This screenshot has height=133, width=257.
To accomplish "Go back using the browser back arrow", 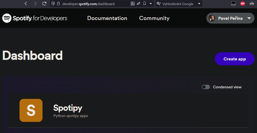I will tap(26, 4).
